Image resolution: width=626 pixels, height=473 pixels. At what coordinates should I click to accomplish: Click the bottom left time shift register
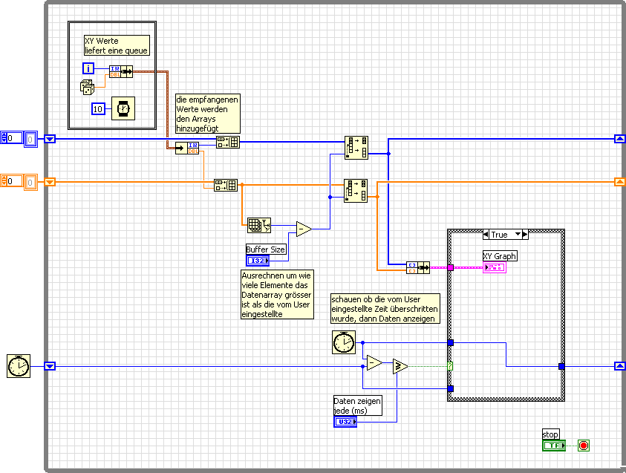point(50,366)
